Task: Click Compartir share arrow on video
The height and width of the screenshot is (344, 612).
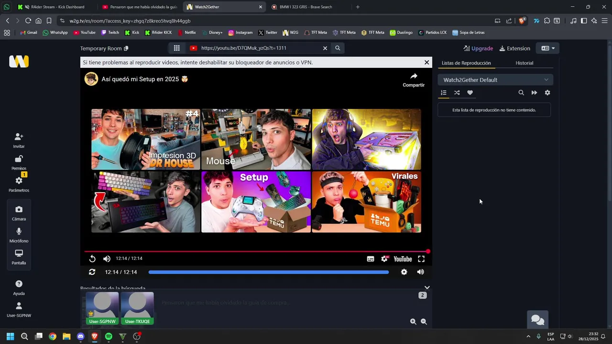Action: point(414,80)
